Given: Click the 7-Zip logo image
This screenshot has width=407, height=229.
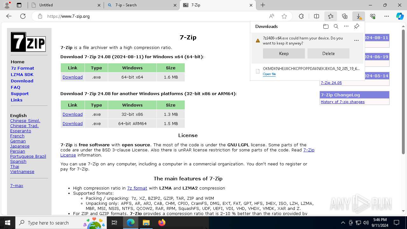Looking at the screenshot, I should (x=28, y=42).
